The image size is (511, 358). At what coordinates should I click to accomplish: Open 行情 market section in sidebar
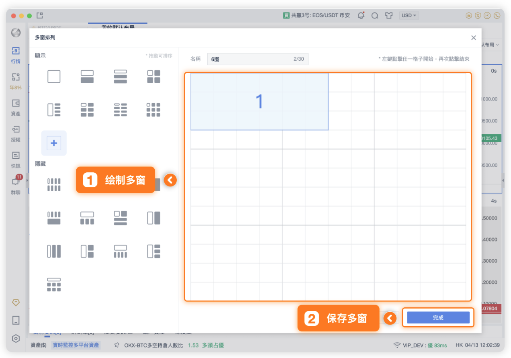pos(16,55)
